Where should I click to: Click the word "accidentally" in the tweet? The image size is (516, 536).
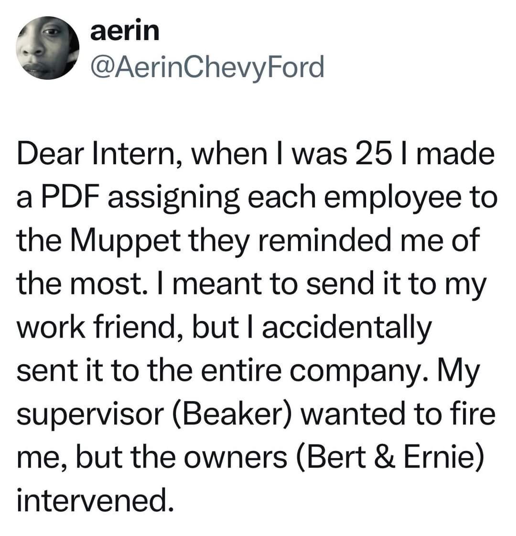(346, 326)
